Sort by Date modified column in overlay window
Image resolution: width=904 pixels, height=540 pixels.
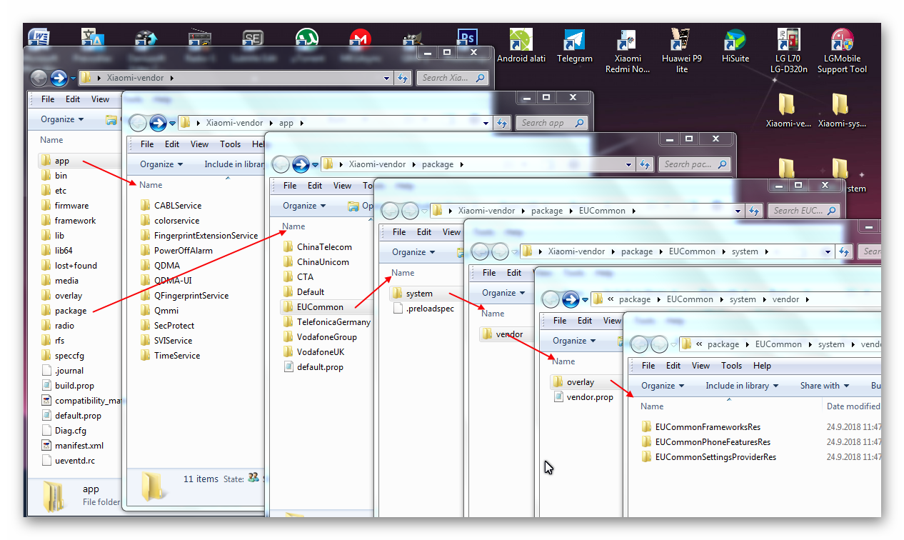(852, 406)
